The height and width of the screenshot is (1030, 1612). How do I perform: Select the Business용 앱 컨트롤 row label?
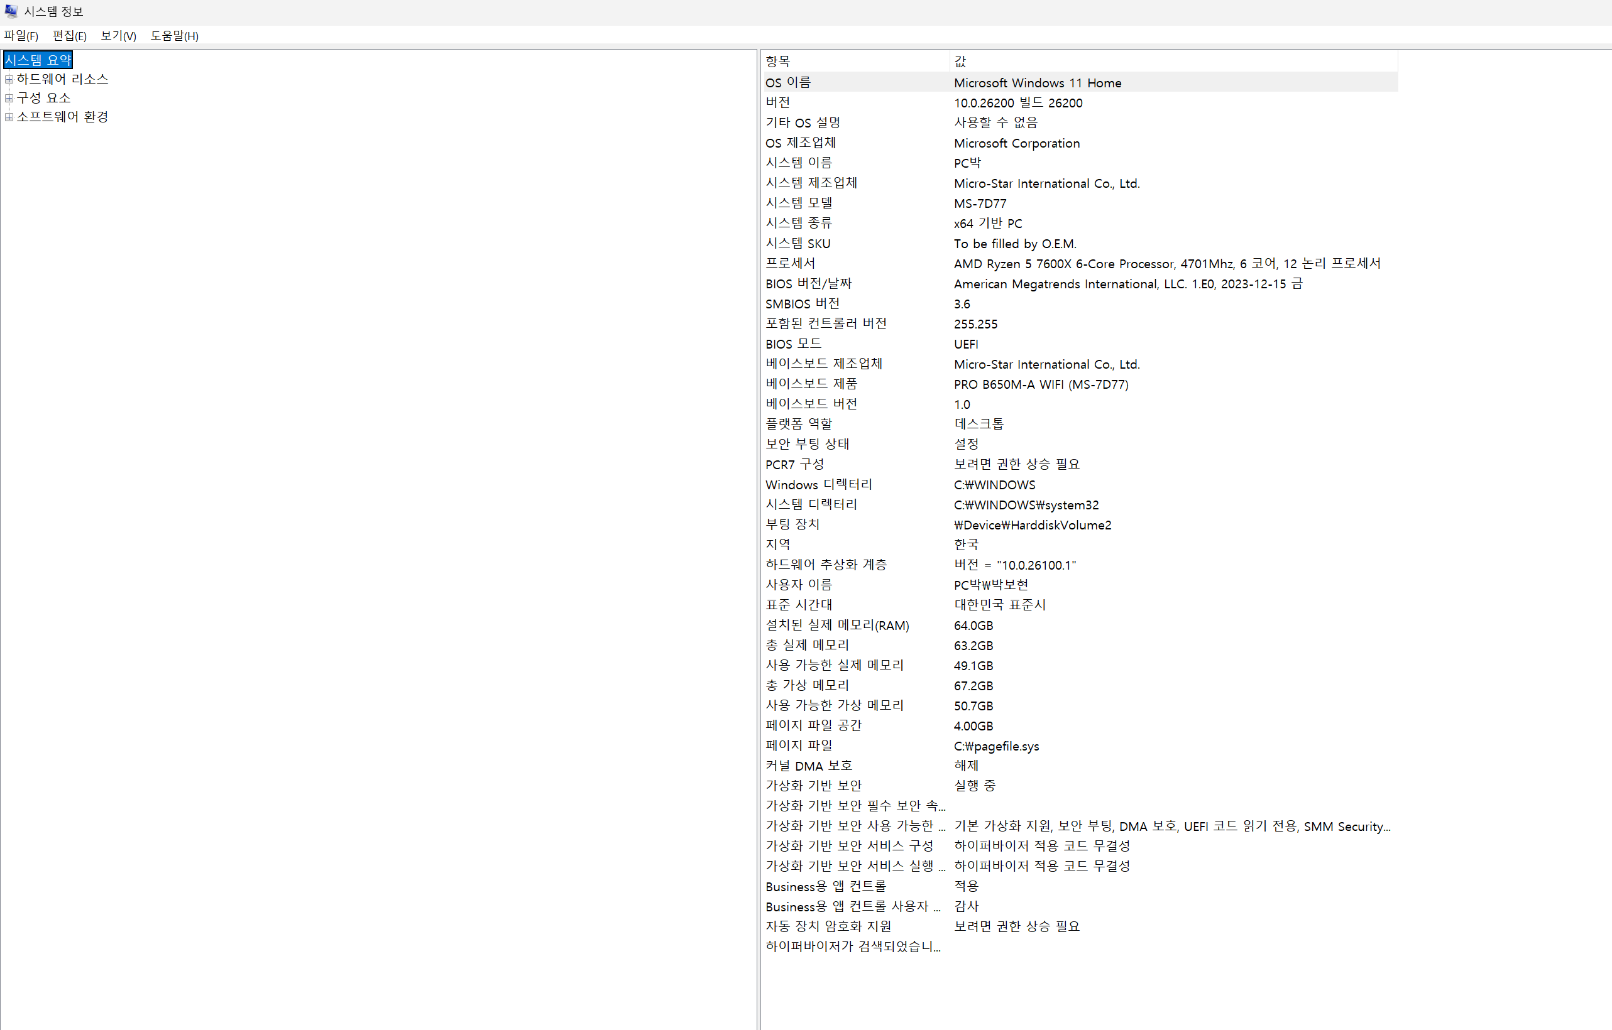pyautogui.click(x=825, y=886)
